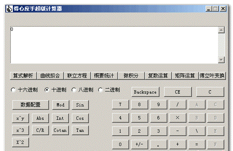Screen dimensions: 233x151
Task: Click digit 4 on keypad
Action: pos(120,118)
